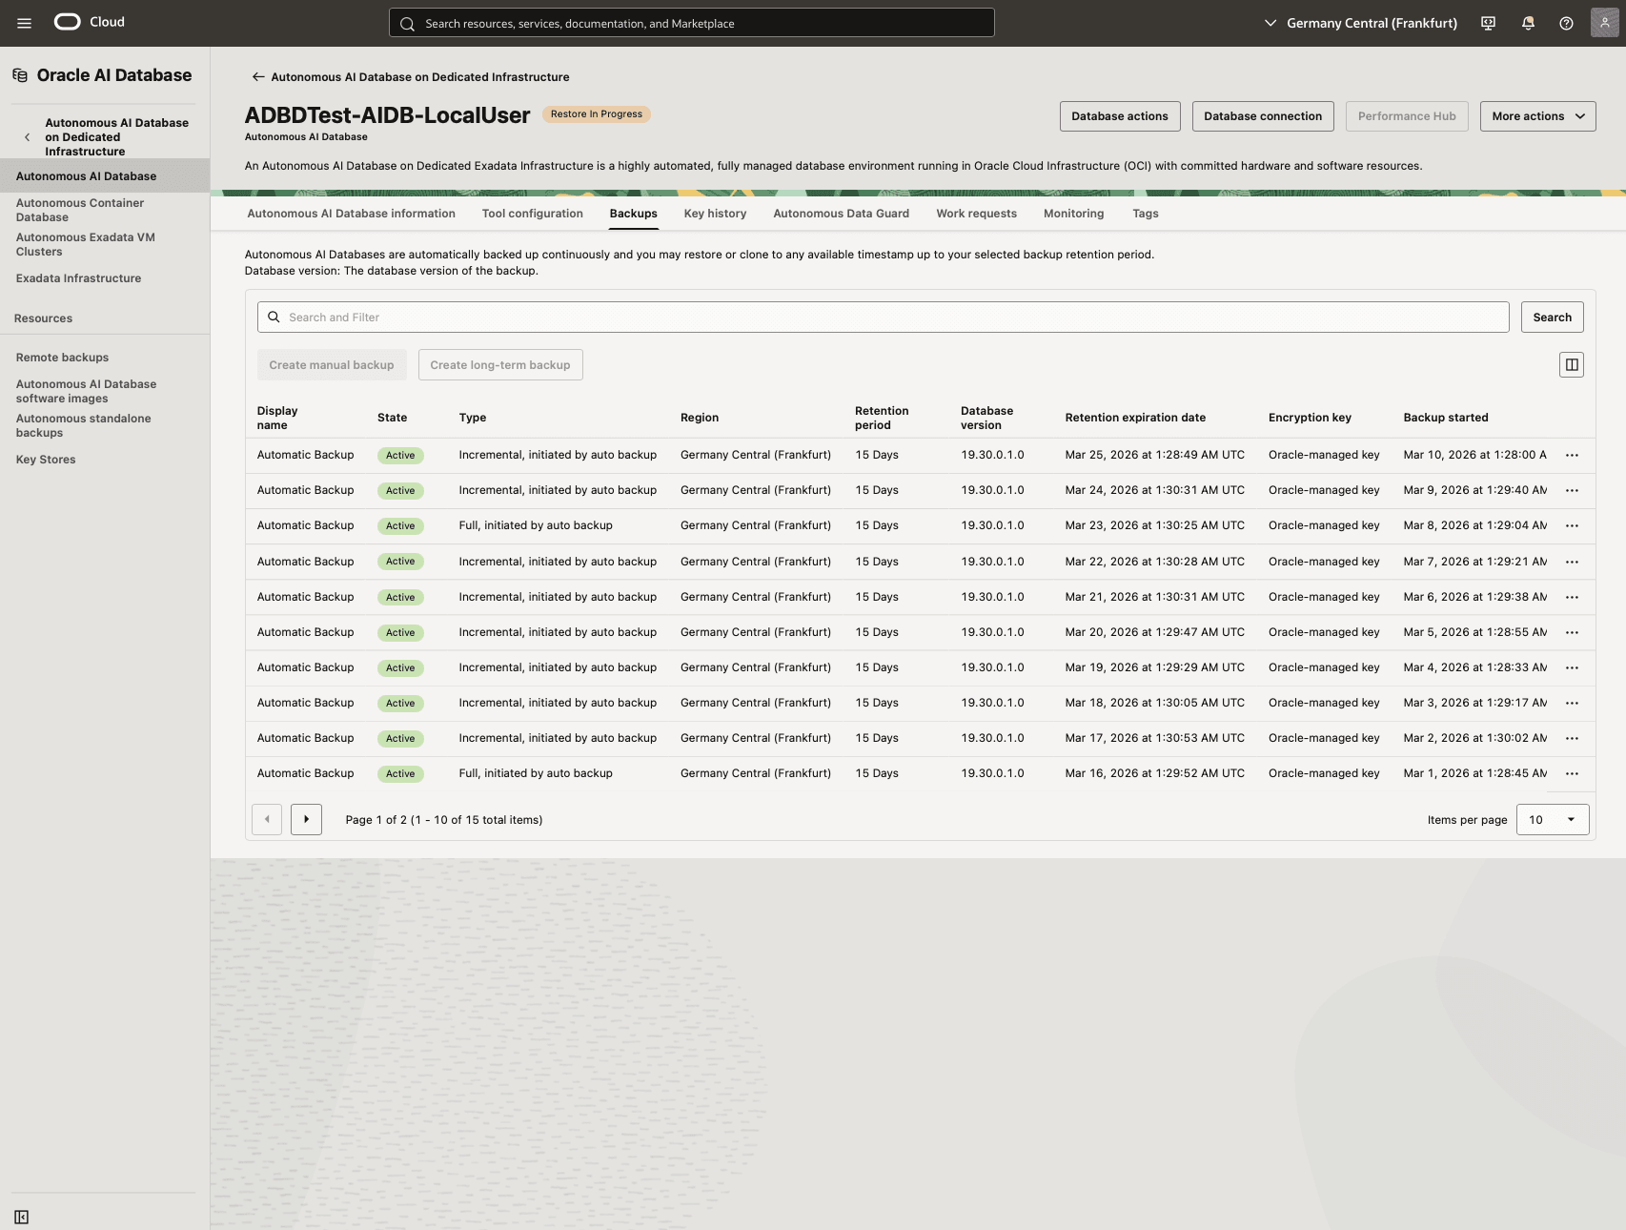Image resolution: width=1626 pixels, height=1230 pixels.
Task: Open actions menu for Mar 2, 2026 backup
Action: [1572, 739]
